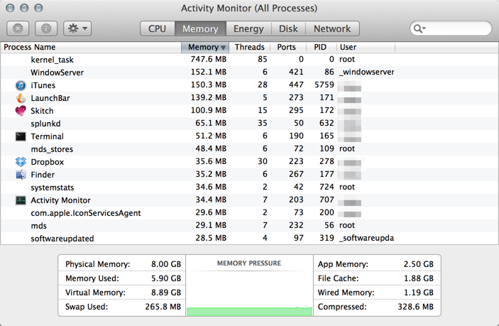The height and width of the screenshot is (326, 499).
Task: Click the Dropbox threads count 30
Action: (x=263, y=161)
